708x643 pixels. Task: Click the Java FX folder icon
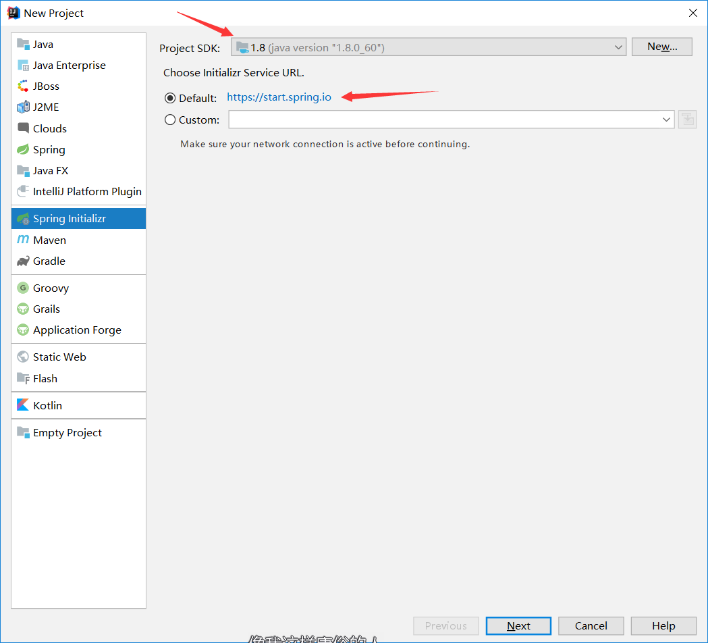23,170
